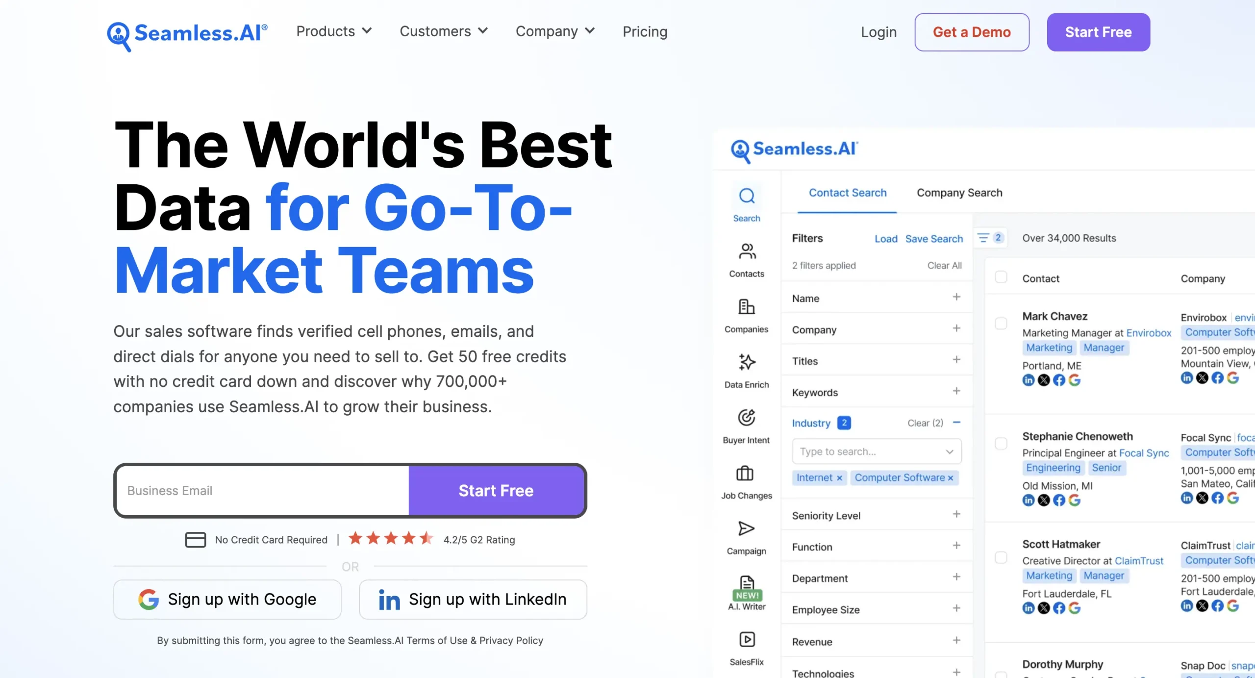
Task: Sign up with Google
Action: (227, 599)
